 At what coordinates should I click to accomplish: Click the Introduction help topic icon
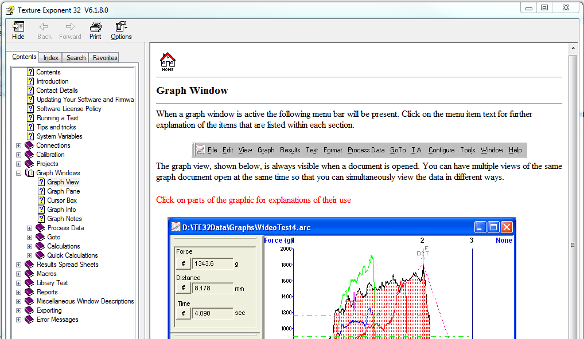pyautogui.click(x=31, y=81)
